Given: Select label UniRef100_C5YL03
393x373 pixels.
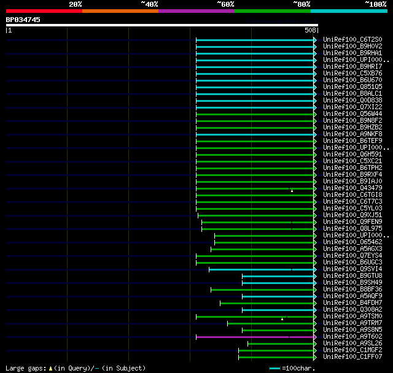Looking at the screenshot, I should pyautogui.click(x=352, y=209).
